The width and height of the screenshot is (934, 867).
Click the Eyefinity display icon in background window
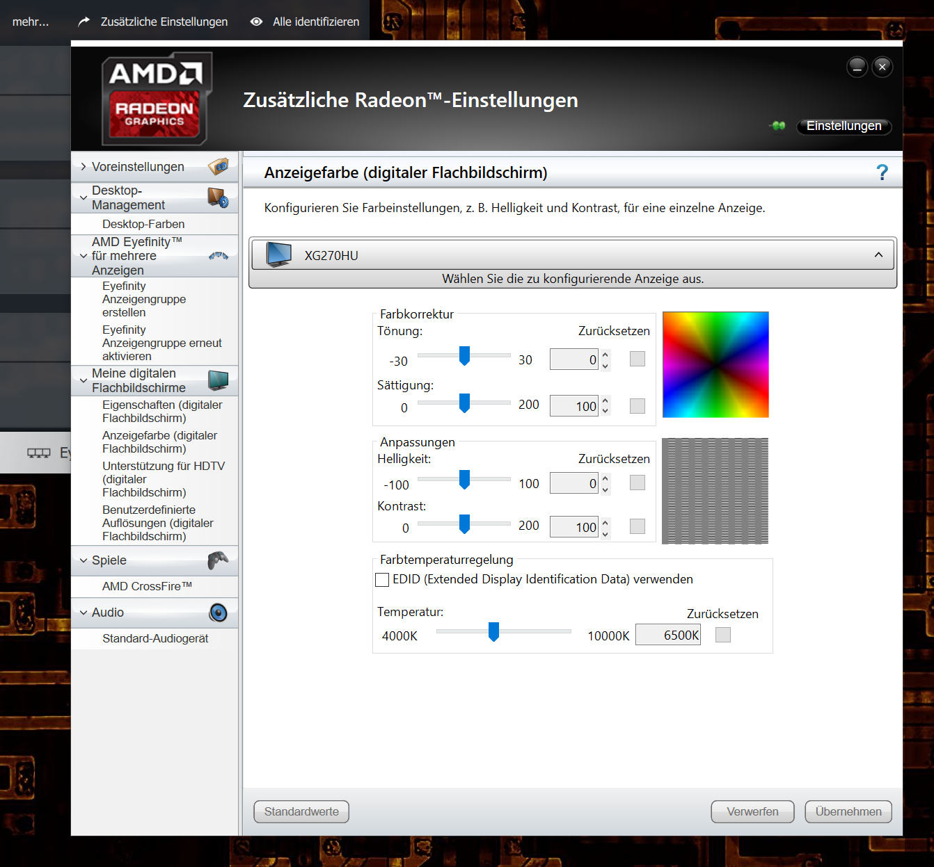click(x=39, y=453)
